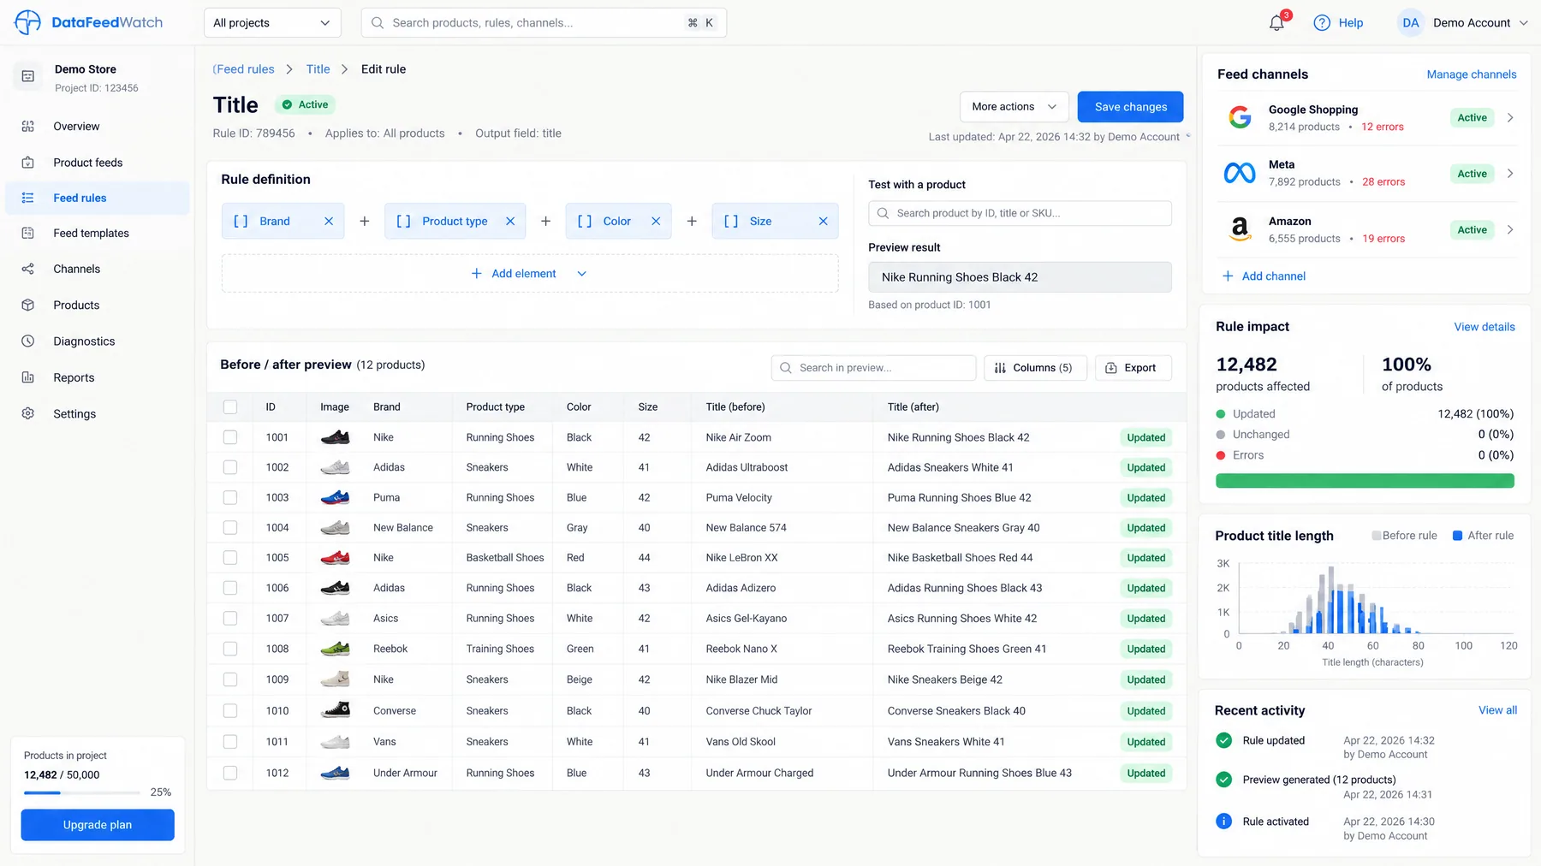Click the Meta logo icon
This screenshot has width=1541, height=866.
coord(1240,174)
